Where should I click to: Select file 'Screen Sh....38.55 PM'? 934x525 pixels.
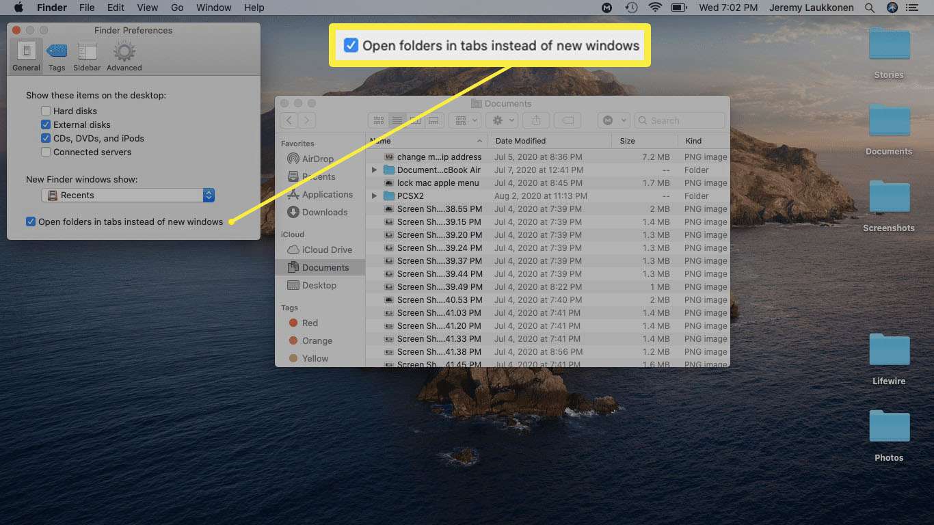click(439, 208)
